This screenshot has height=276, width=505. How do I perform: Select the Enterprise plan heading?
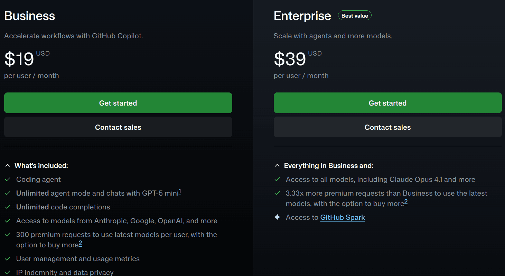pyautogui.click(x=302, y=16)
